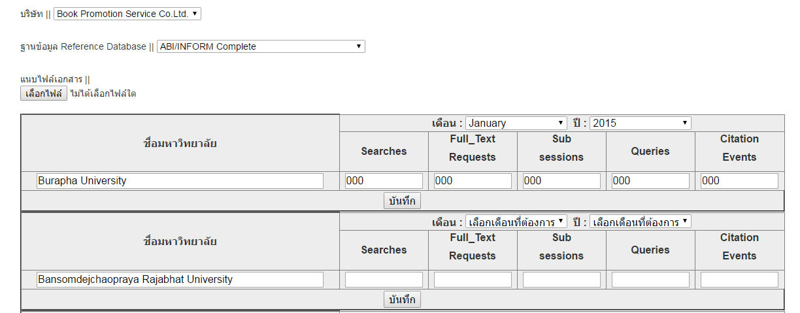Click Full_Text Requests field for Burapha University
Screen dimensions: 800x313
[473, 181]
